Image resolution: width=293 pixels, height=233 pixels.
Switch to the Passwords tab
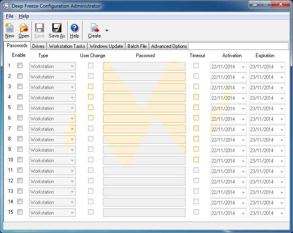click(x=17, y=45)
